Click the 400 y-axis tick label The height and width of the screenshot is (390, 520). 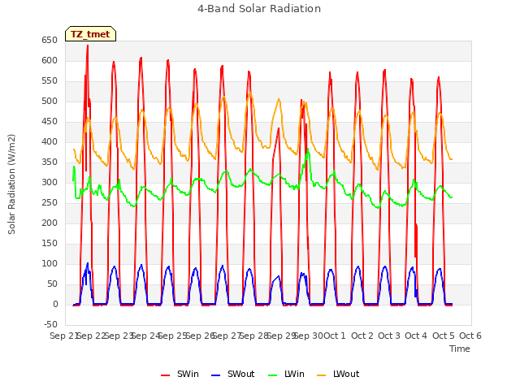50,142
